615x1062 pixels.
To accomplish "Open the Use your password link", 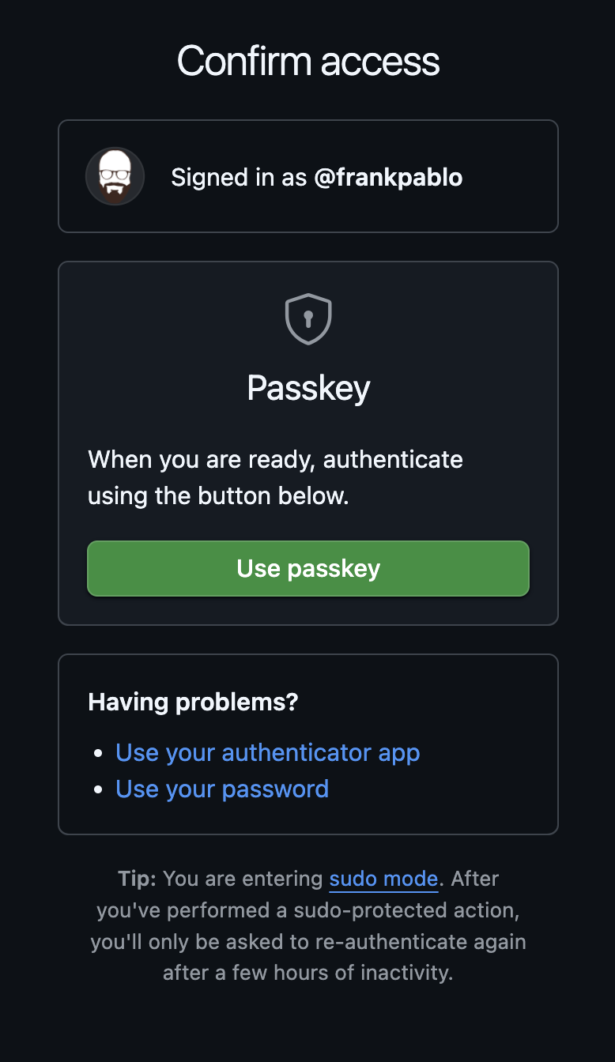I will coord(221,789).
